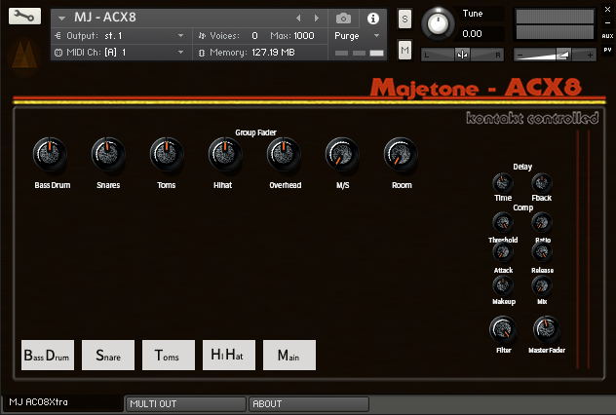Switch to the MULTI OUT tab
This screenshot has height=415, width=616.
tap(186, 404)
